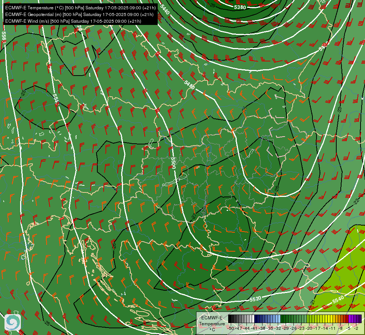
Task: Click the -20 value on the legend
Action: [309, 328]
